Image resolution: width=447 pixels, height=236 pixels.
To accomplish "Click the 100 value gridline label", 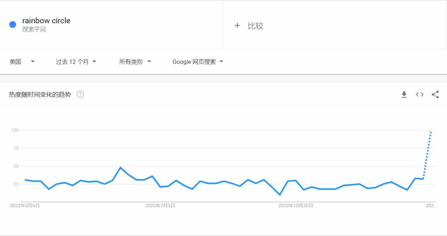I will click(x=15, y=130).
